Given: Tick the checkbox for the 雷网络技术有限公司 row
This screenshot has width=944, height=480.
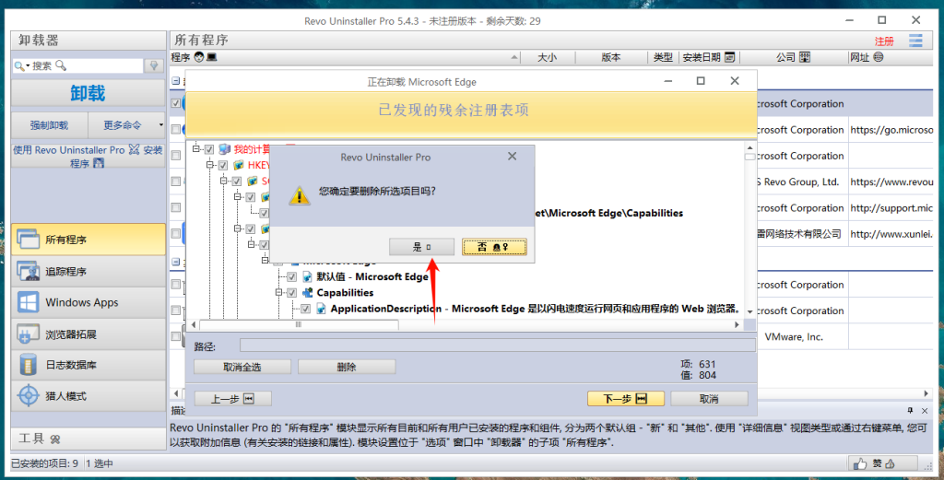Looking at the screenshot, I should point(176,233).
